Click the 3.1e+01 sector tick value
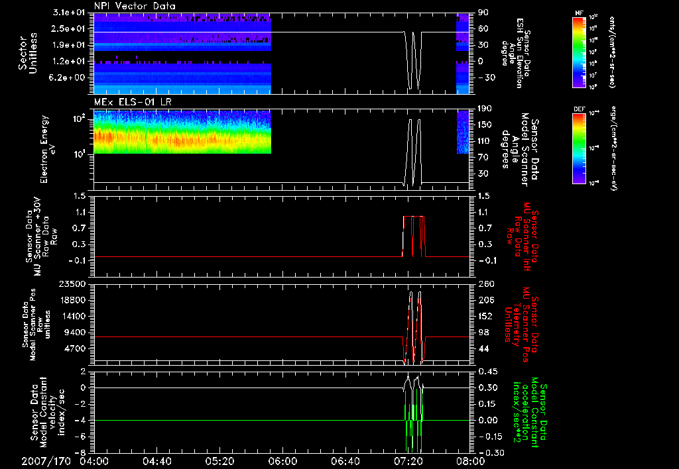This screenshot has width=679, height=469. (x=69, y=13)
